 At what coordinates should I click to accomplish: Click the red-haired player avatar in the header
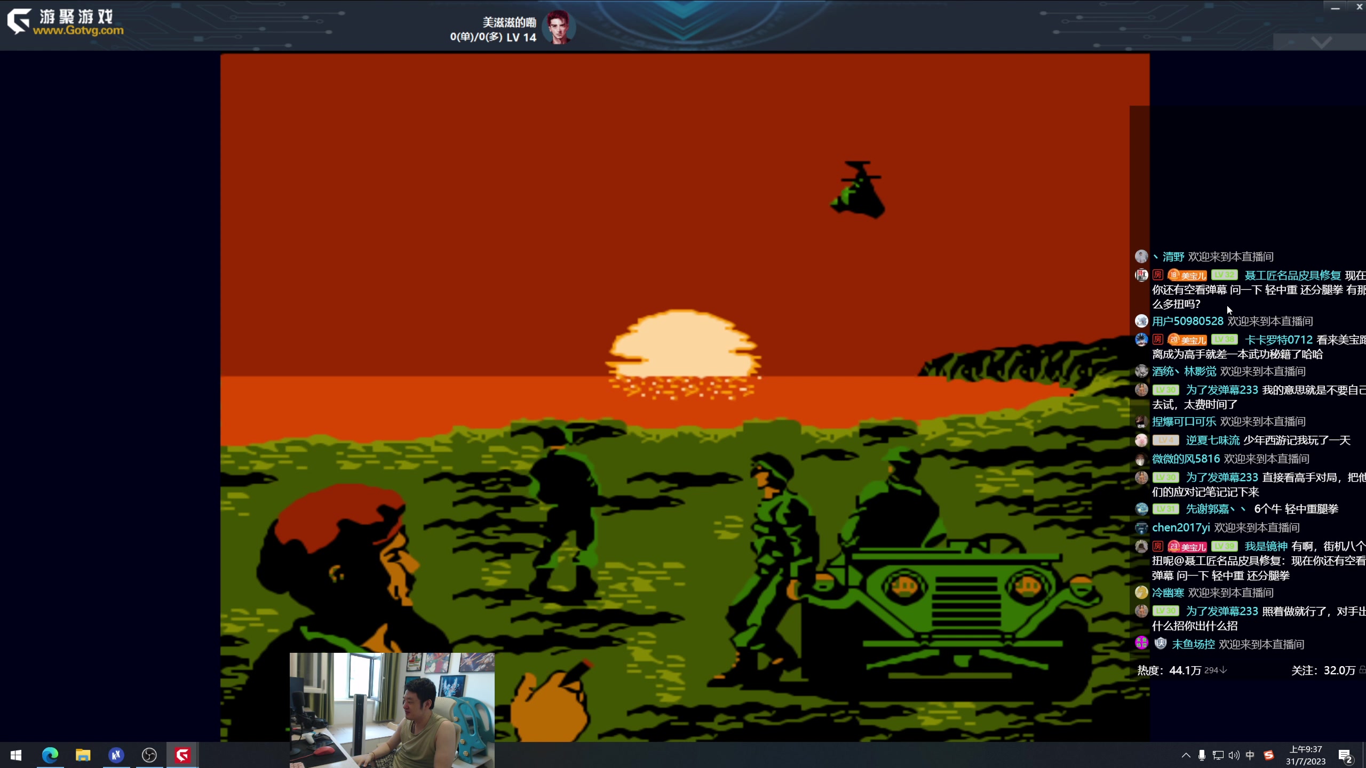click(559, 27)
